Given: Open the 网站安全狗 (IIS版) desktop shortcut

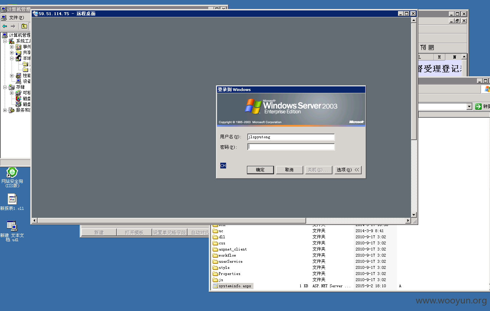Looking at the screenshot, I should click(x=12, y=177).
